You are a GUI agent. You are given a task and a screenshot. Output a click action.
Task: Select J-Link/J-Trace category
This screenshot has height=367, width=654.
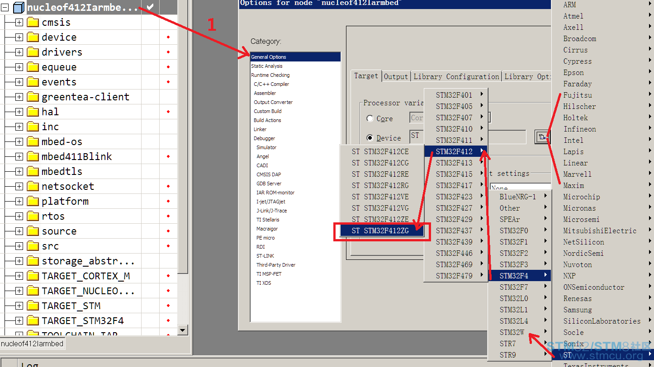271,211
